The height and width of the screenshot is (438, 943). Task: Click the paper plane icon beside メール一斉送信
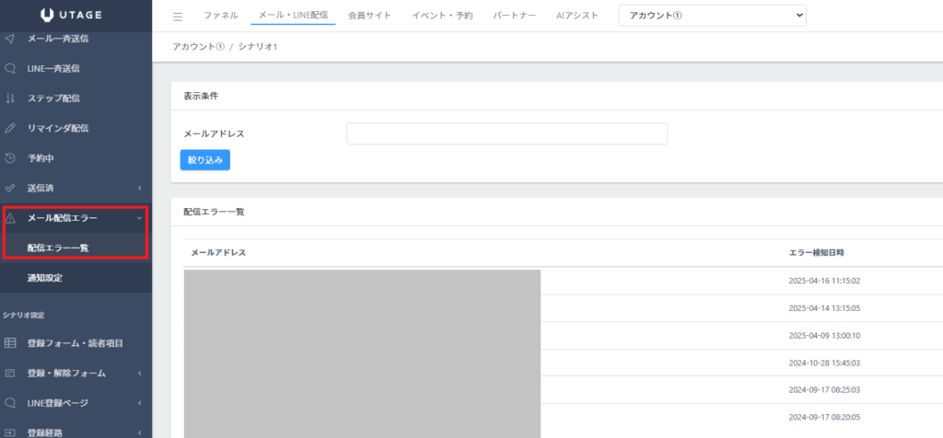tap(9, 39)
